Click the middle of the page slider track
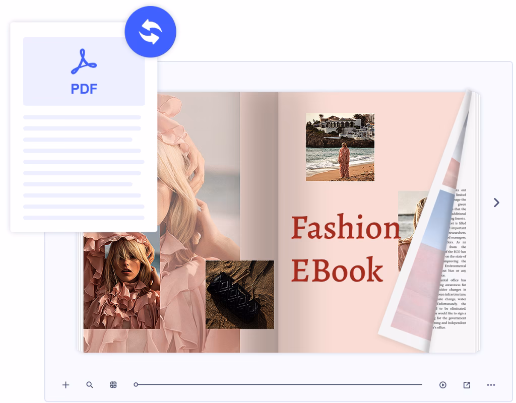 click(280, 384)
